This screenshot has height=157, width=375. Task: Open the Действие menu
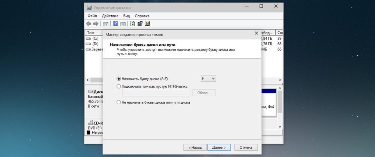click(110, 16)
